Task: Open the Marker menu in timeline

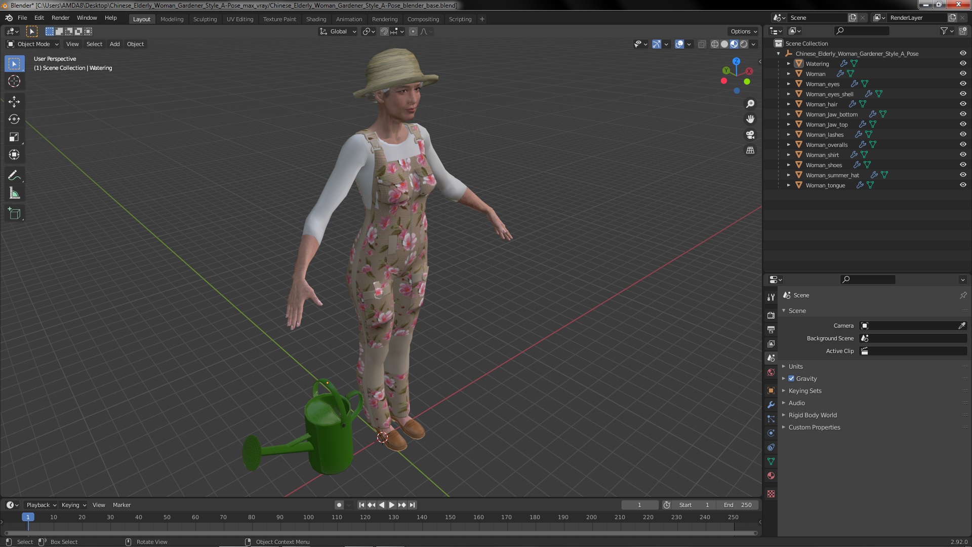Action: point(121,505)
